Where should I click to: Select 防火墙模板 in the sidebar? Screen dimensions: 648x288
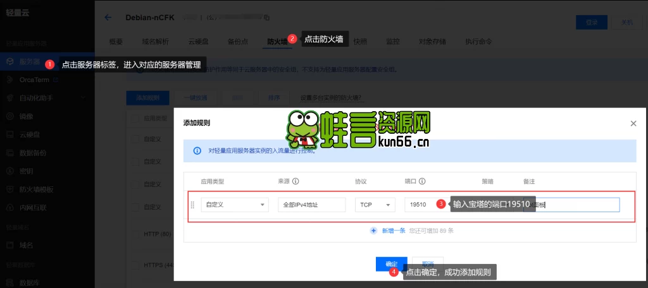point(37,189)
